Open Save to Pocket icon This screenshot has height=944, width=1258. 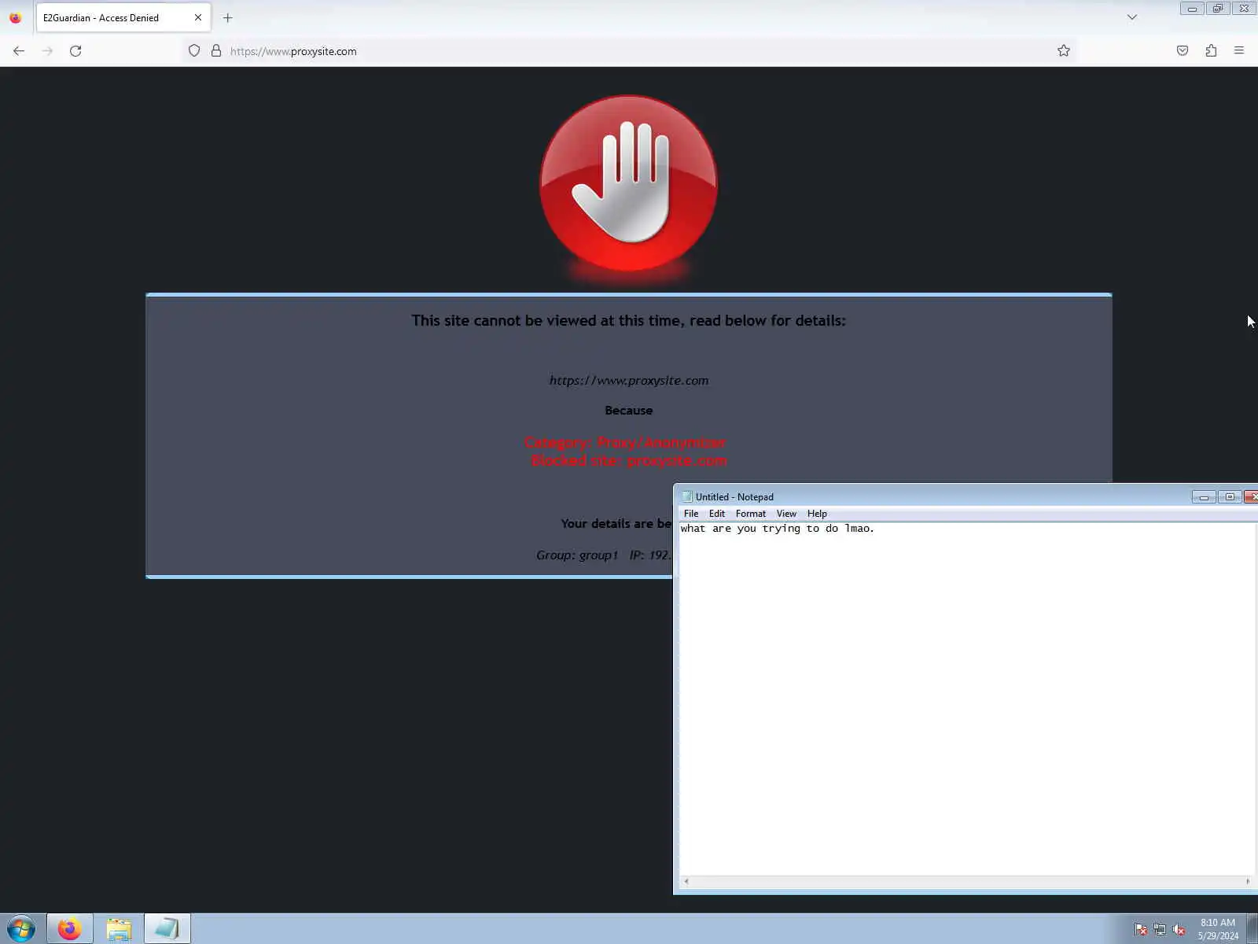[1183, 51]
